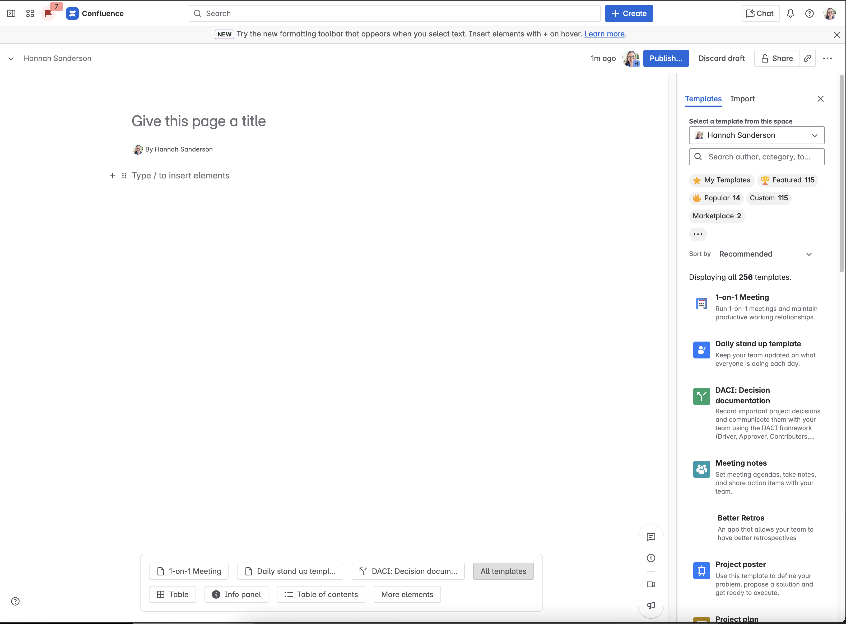Click the video recording icon in the side rail
Viewport: 846px width, 624px height.
coord(650,584)
